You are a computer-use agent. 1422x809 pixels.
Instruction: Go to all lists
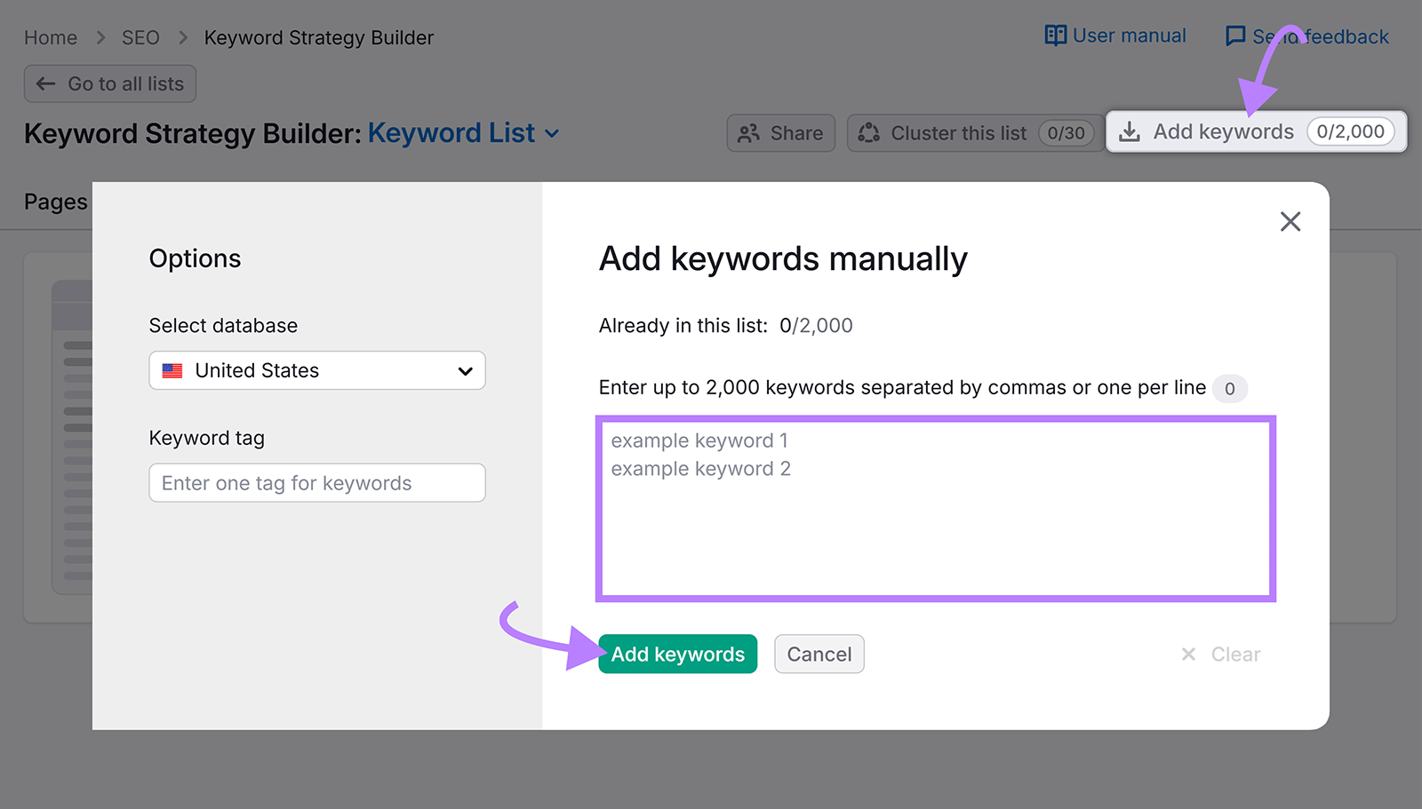[109, 83]
